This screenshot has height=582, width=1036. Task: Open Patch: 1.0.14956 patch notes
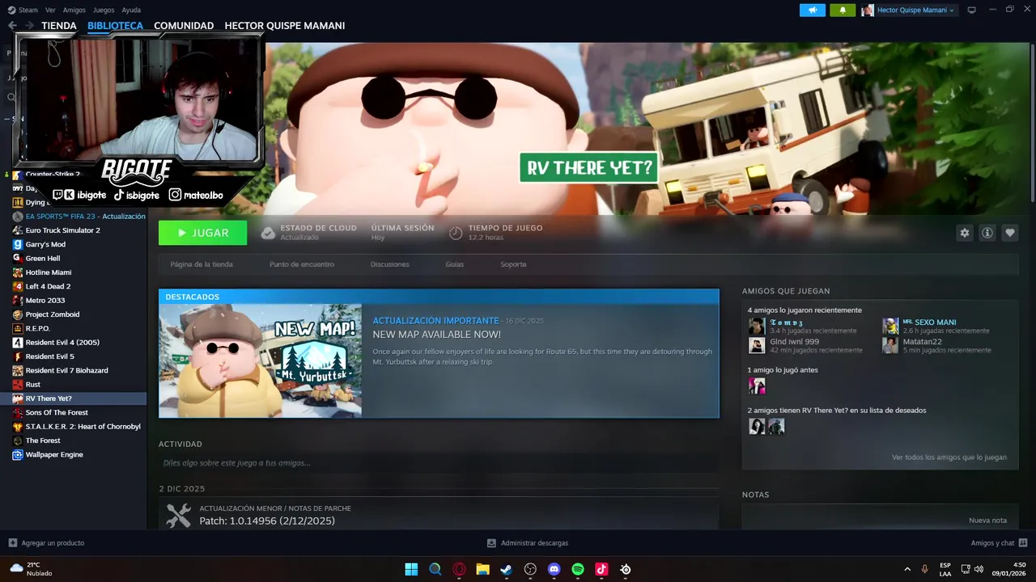[267, 521]
